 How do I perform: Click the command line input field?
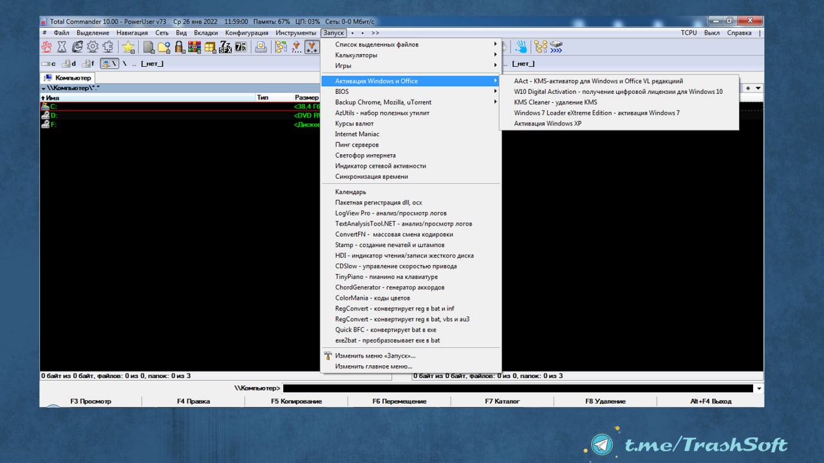tap(518, 388)
